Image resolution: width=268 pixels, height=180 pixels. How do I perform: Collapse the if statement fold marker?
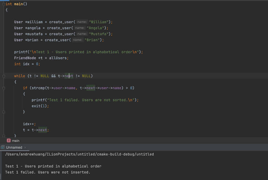coord(3,88)
